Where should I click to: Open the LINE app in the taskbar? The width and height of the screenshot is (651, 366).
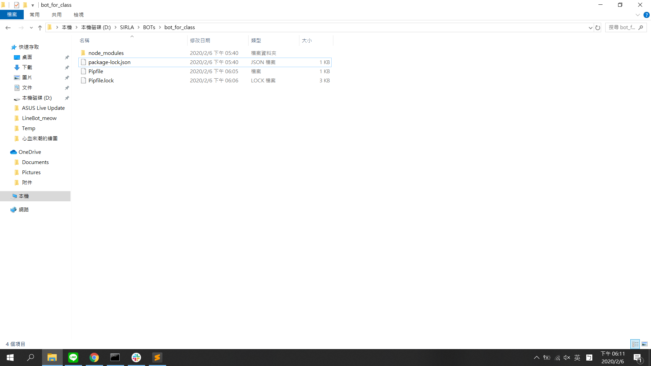73,357
